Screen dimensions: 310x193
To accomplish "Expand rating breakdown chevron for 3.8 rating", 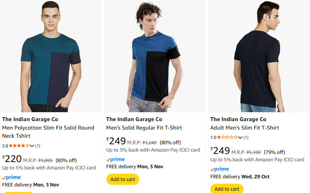I will tap(32, 146).
